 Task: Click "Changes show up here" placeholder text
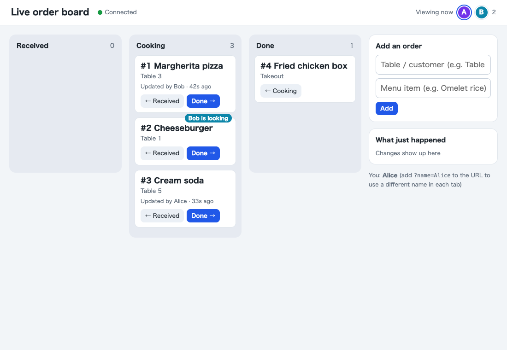pos(408,153)
